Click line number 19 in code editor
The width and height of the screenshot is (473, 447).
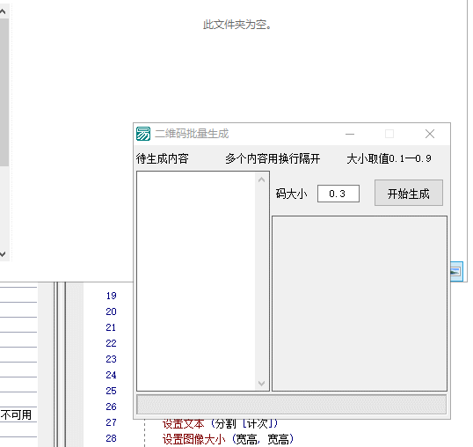111,296
